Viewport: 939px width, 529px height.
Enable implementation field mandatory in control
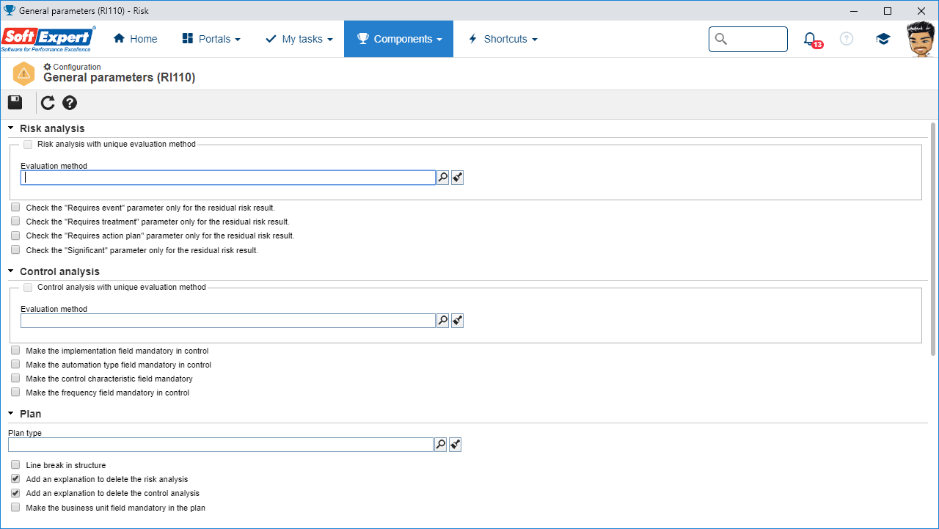15,351
